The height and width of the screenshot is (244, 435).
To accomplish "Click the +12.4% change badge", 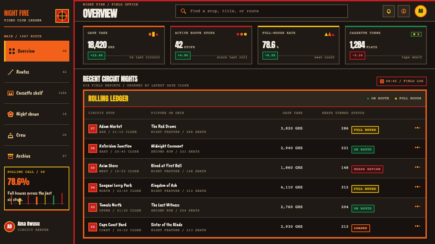I will (97, 56).
